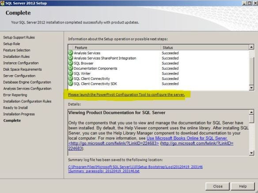Select the Feature Selection step
Image resolution: width=258 pixels, height=193 pixels.
tap(17, 50)
